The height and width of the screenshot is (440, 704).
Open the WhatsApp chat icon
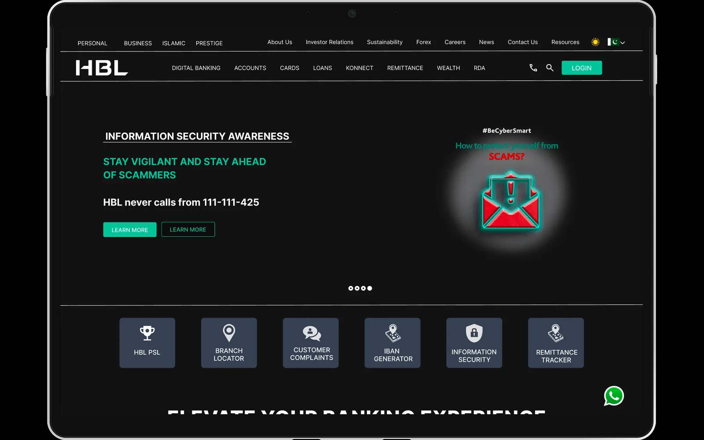614,396
